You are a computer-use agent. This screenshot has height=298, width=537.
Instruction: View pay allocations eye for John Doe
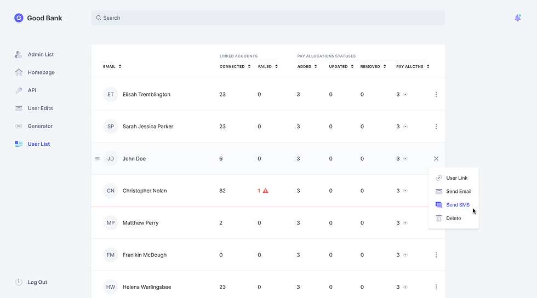click(x=405, y=159)
